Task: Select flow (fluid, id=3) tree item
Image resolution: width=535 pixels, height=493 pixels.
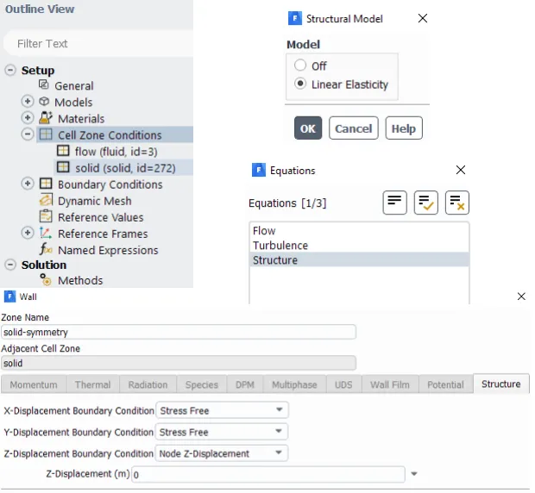Action: tap(116, 152)
